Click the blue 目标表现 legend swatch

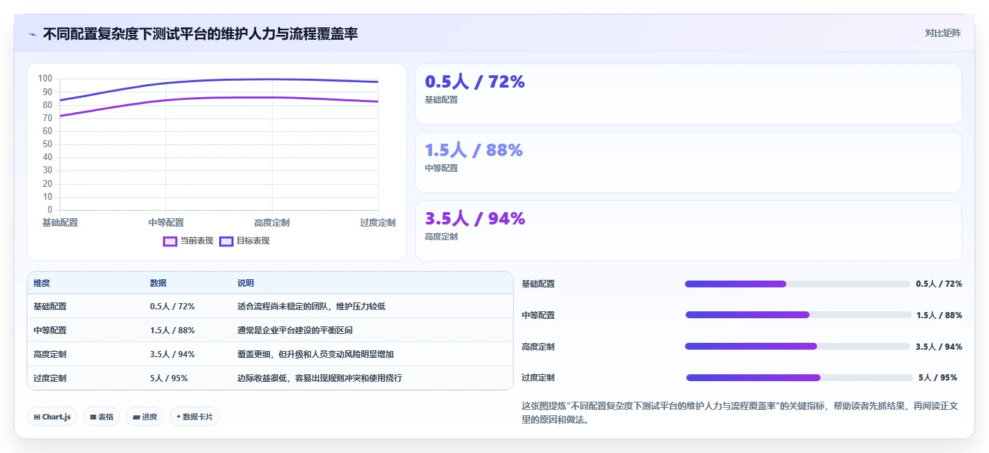click(x=226, y=241)
